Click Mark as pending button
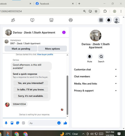The height and width of the screenshot is (136, 125). (x=21, y=49)
